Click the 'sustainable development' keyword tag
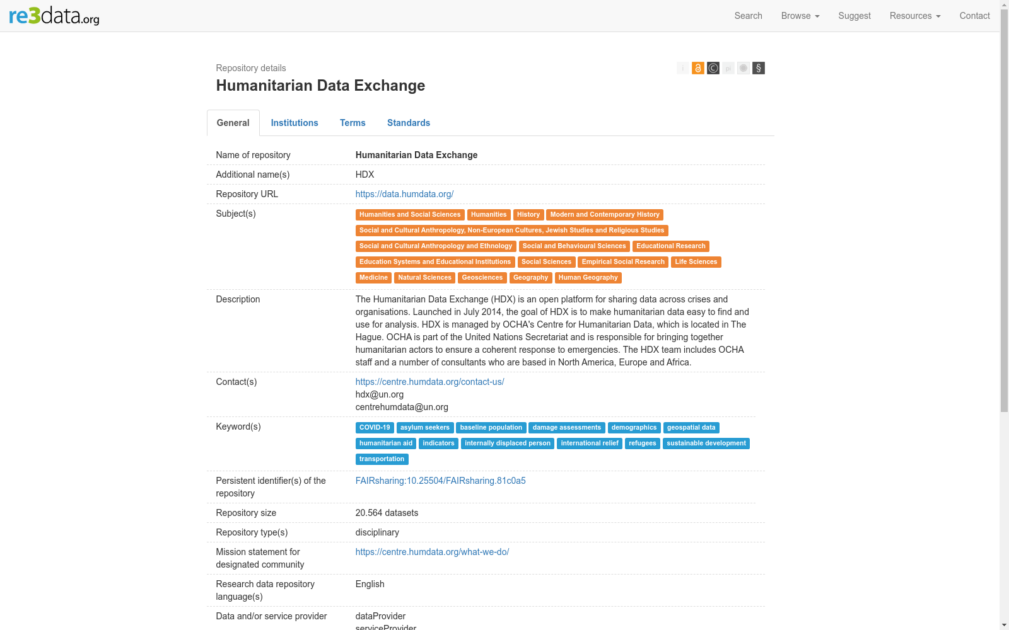 706,444
